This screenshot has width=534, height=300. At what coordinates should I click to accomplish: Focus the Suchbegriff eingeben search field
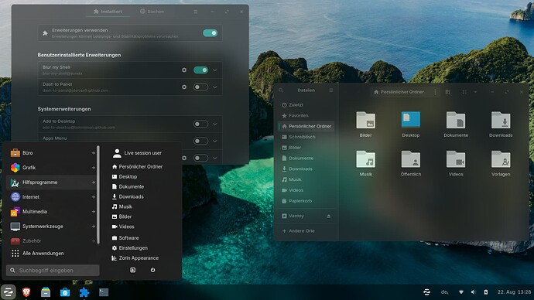click(53, 271)
